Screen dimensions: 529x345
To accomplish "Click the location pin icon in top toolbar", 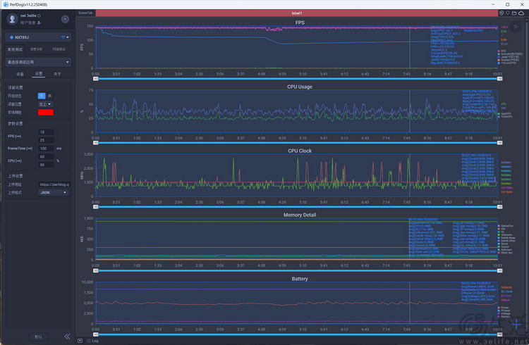I will pos(501,13).
